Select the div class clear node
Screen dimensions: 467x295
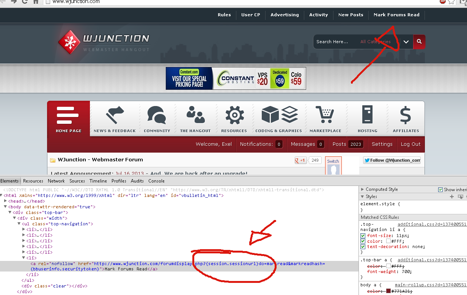tap(55, 286)
